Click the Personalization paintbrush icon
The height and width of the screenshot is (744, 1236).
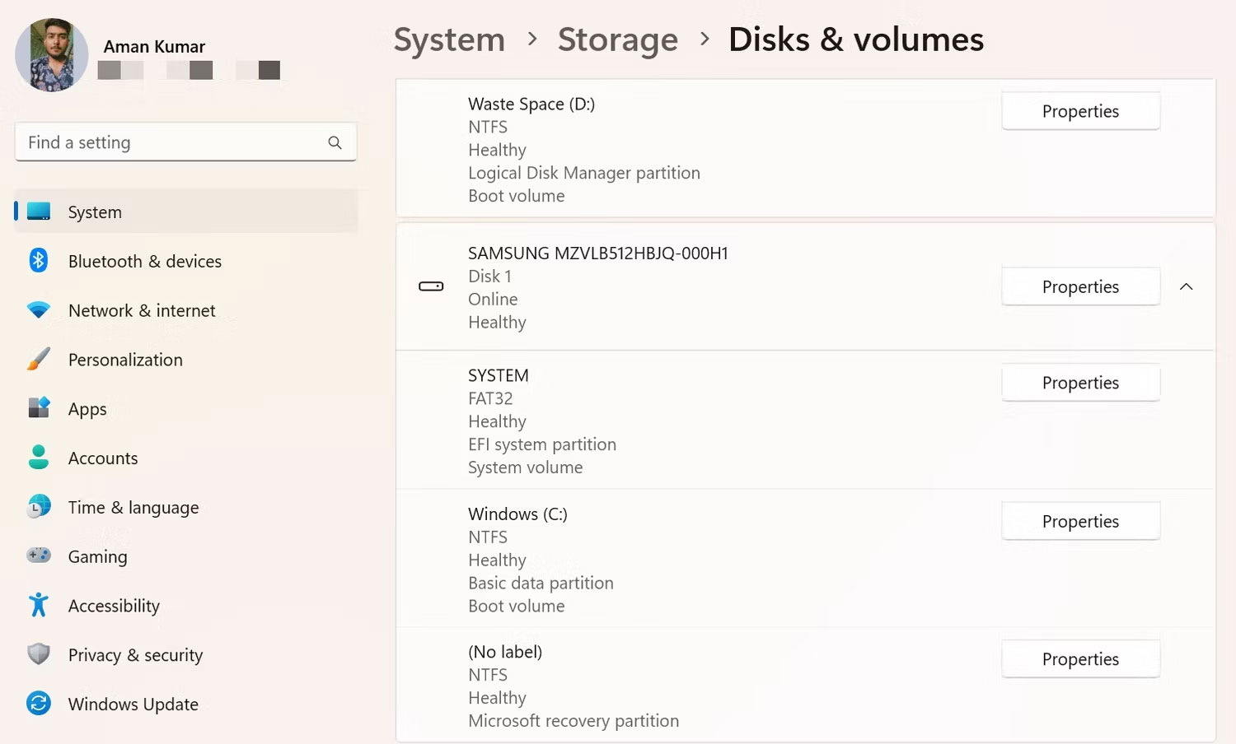click(x=39, y=359)
